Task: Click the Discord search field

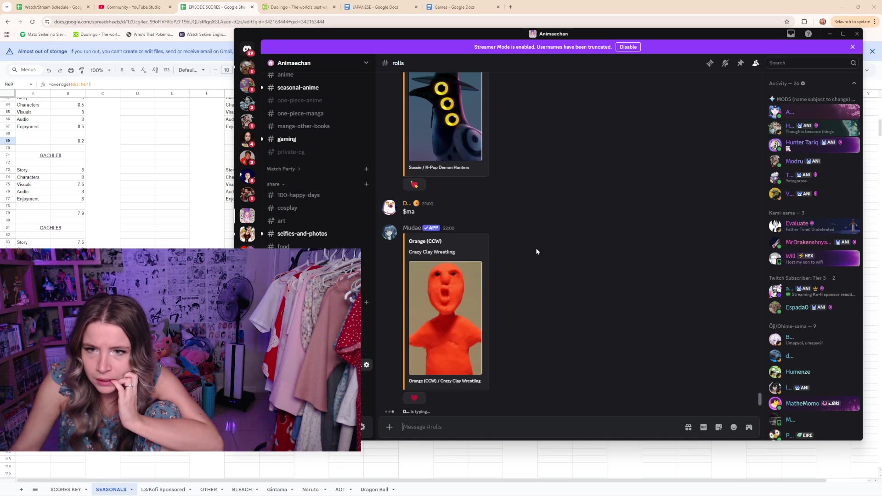Action: pos(808,63)
